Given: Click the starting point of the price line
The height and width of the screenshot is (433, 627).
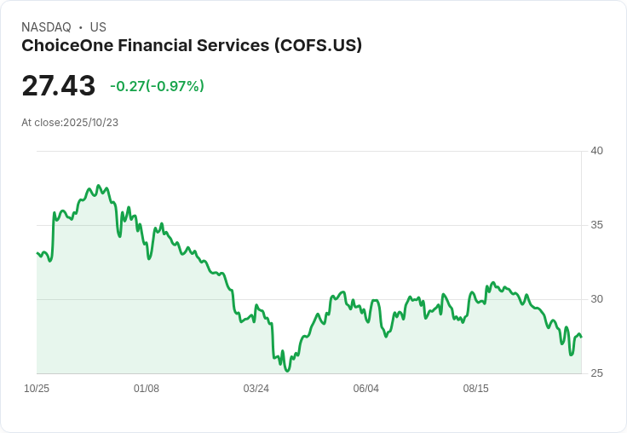Looking at the screenshot, I should 37,253.
